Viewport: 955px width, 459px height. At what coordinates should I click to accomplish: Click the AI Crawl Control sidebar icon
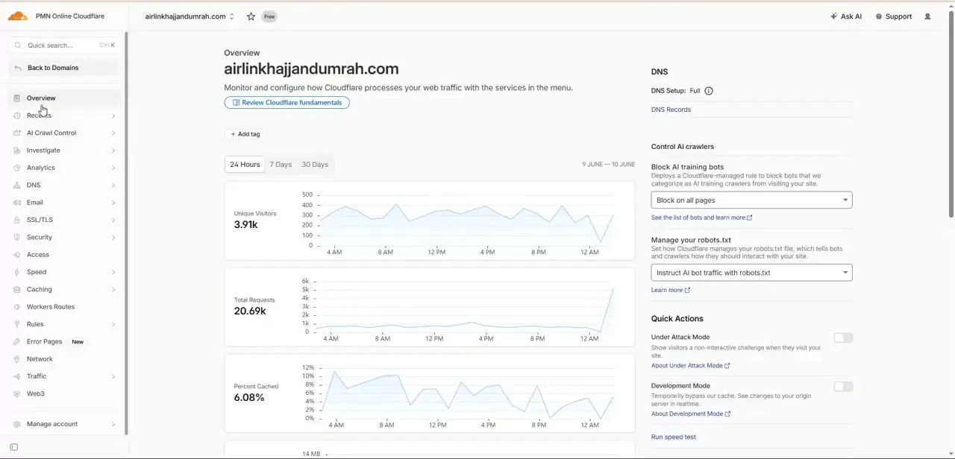pos(16,133)
